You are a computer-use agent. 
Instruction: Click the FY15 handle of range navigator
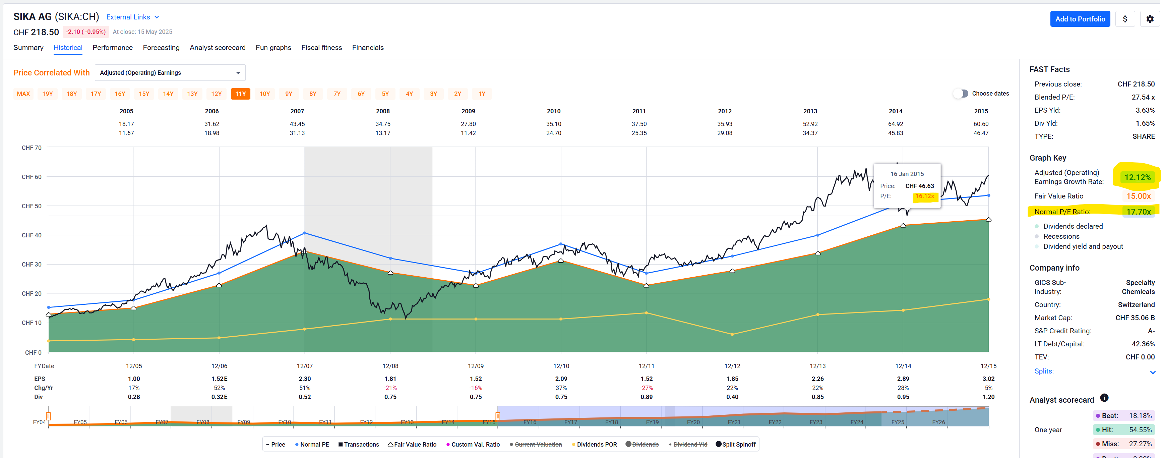(498, 416)
